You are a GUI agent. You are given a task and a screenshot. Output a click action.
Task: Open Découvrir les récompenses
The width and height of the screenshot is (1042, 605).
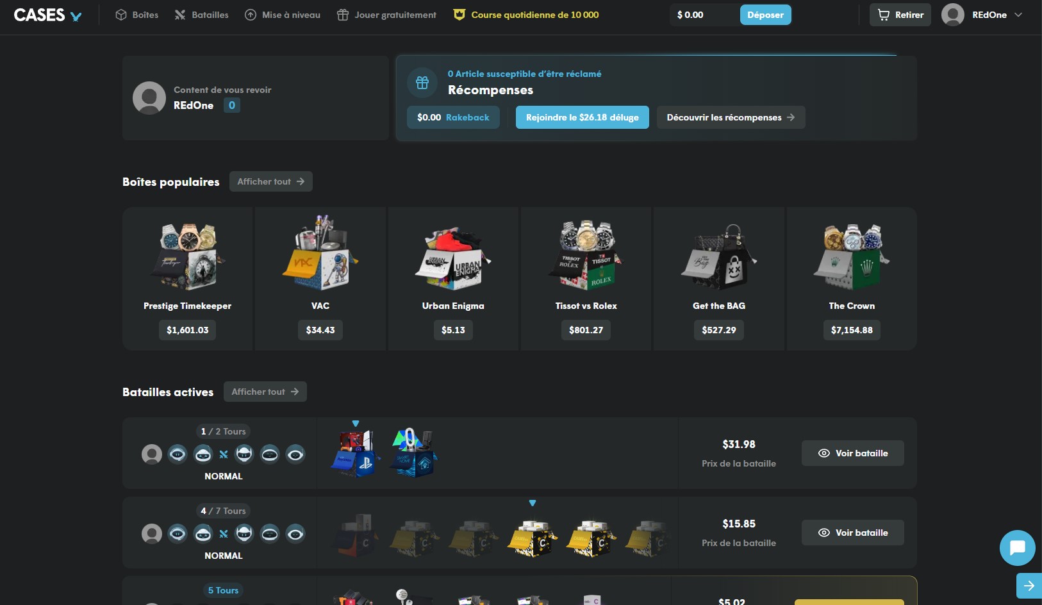[730, 117]
